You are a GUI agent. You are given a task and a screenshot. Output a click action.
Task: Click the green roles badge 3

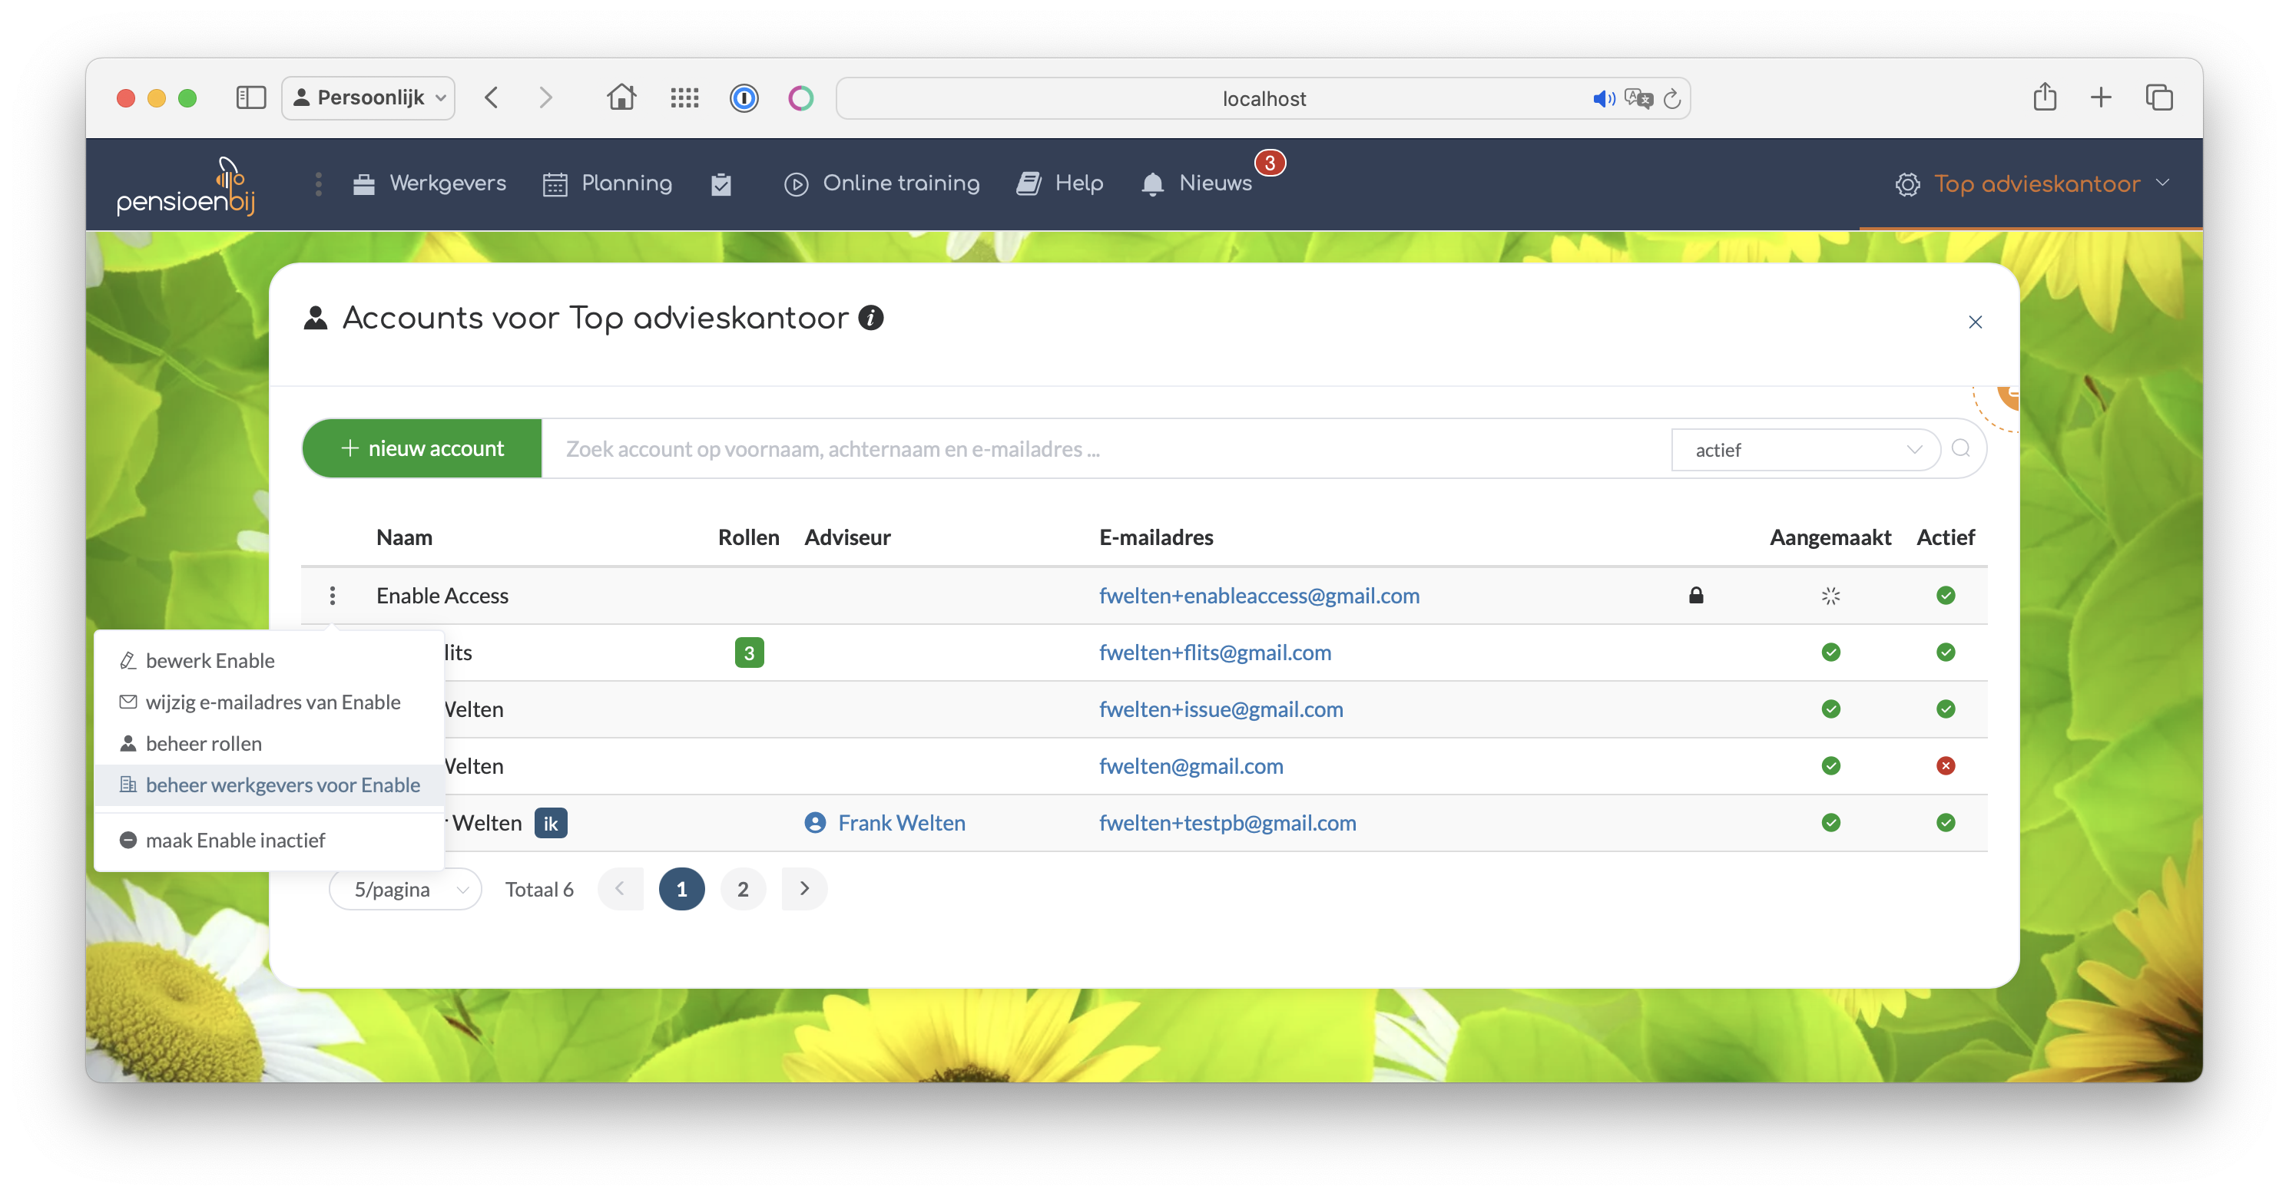click(x=749, y=653)
